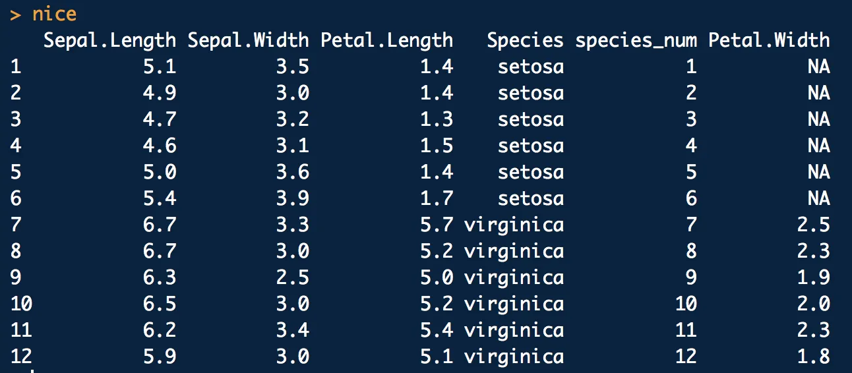Click the virginica text in row 7
The width and height of the screenshot is (852, 373).
tap(514, 225)
